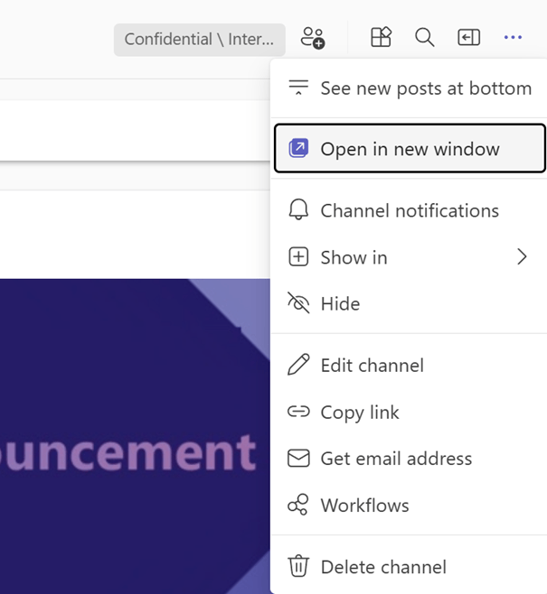Open Workflows from the menu
The height and width of the screenshot is (594, 547).
pyautogui.click(x=364, y=506)
